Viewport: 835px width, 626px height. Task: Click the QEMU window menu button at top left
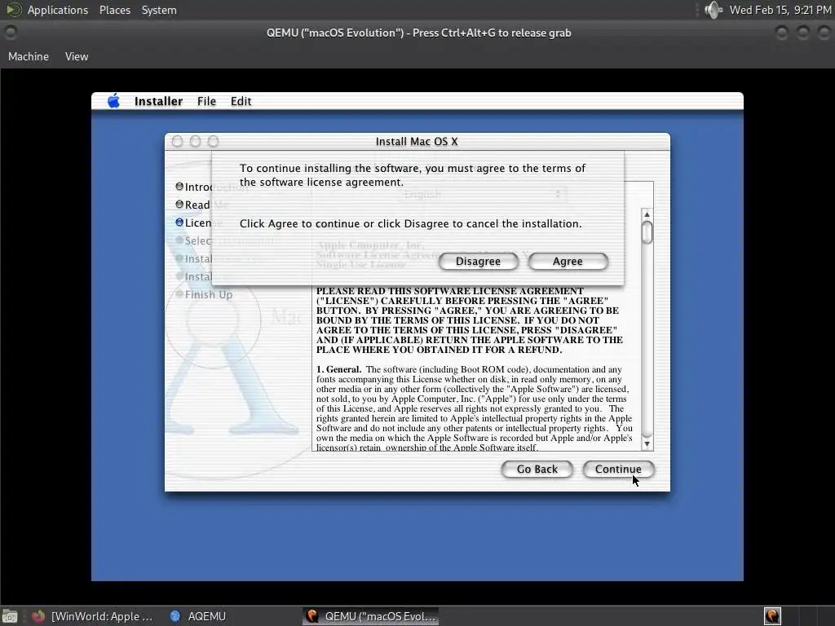[x=10, y=33]
